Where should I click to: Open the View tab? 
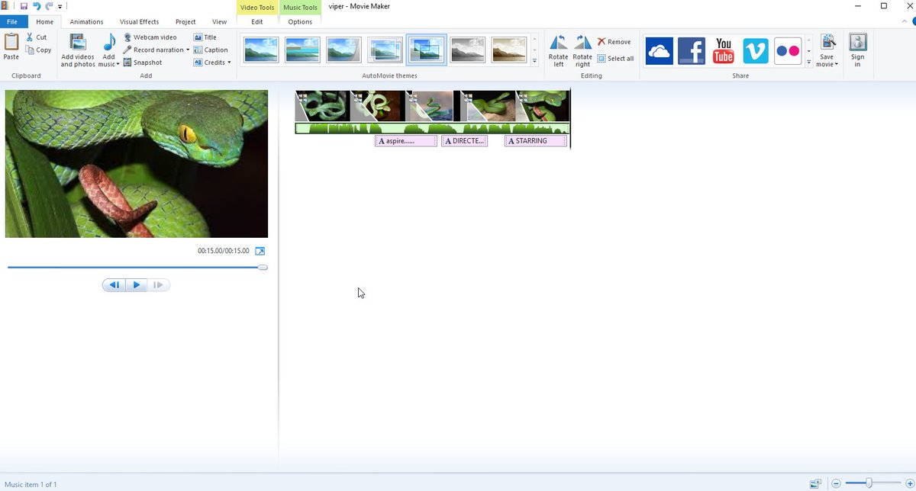pyautogui.click(x=219, y=21)
